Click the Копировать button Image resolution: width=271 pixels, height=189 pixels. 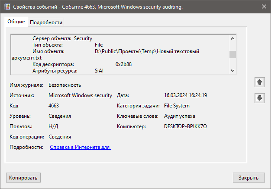click(23, 178)
